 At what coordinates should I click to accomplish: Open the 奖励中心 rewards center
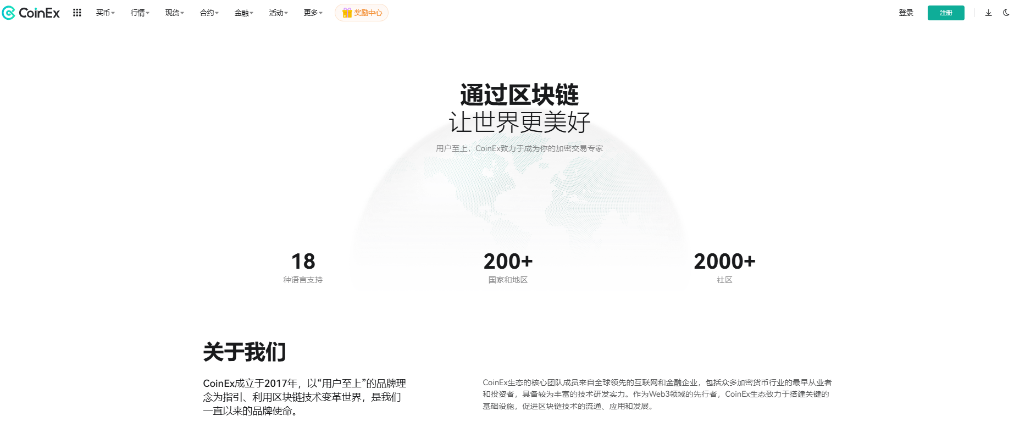click(x=362, y=13)
